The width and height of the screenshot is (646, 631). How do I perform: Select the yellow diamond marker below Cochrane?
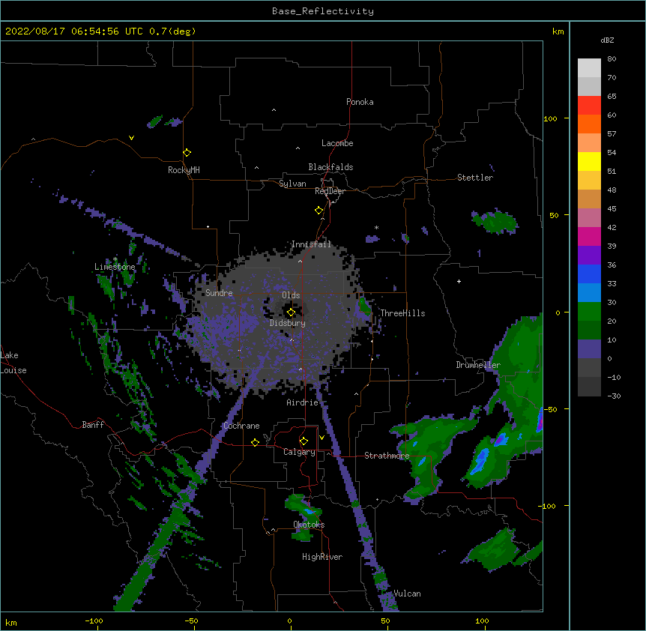coord(255,442)
